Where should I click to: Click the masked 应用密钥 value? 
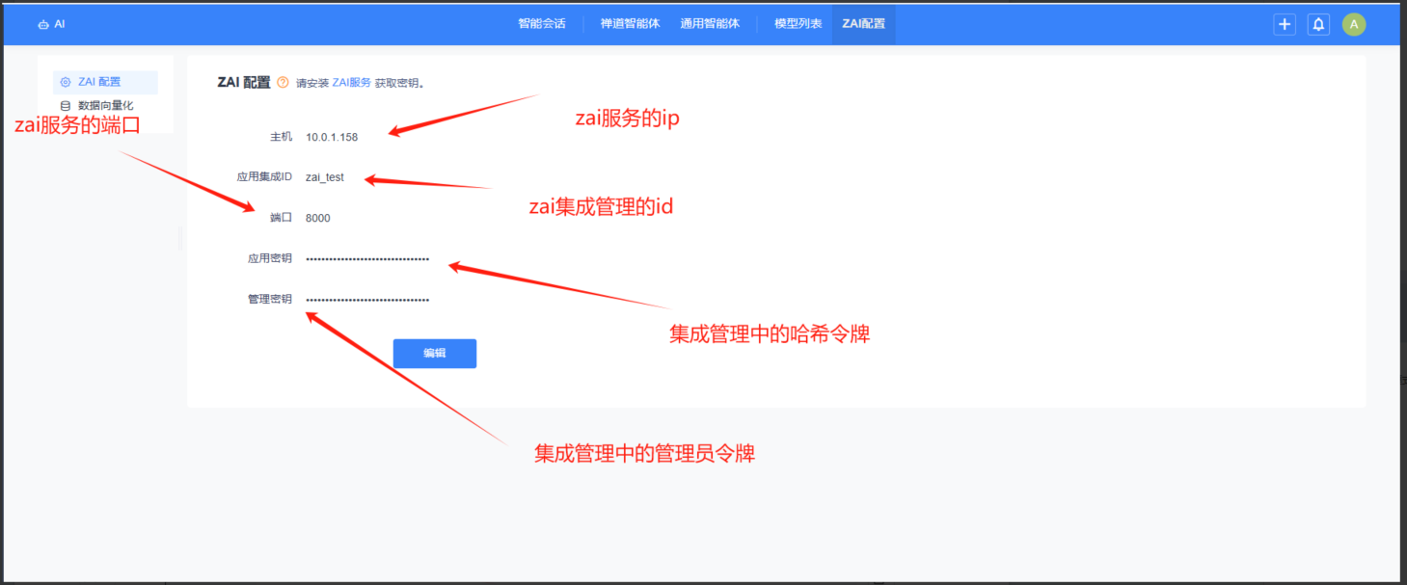pyautogui.click(x=367, y=259)
